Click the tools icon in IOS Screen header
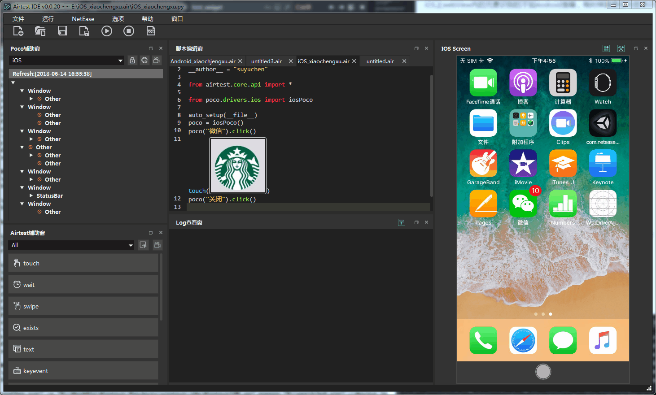The image size is (656, 395). coord(621,48)
